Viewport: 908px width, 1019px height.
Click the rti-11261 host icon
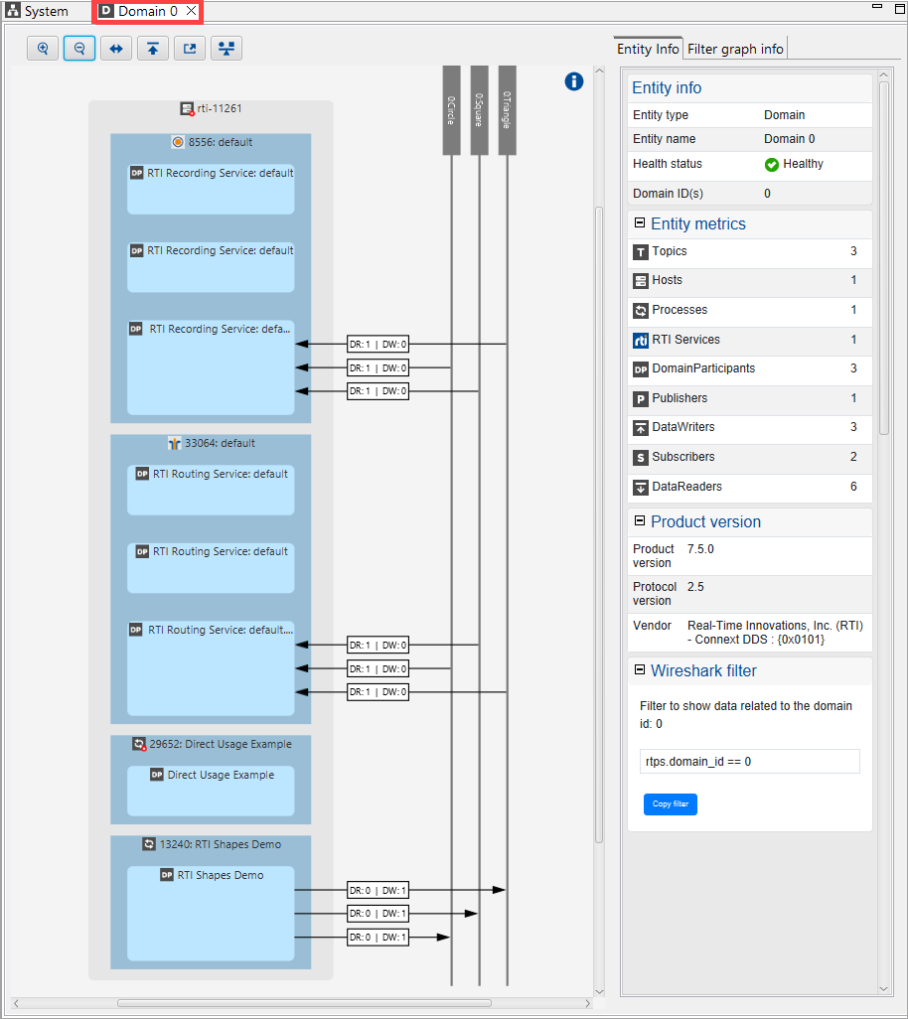click(187, 108)
